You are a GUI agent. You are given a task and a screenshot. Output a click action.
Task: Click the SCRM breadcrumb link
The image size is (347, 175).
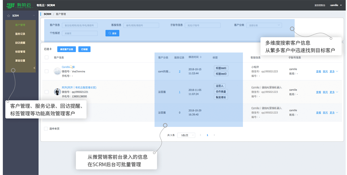point(47,14)
